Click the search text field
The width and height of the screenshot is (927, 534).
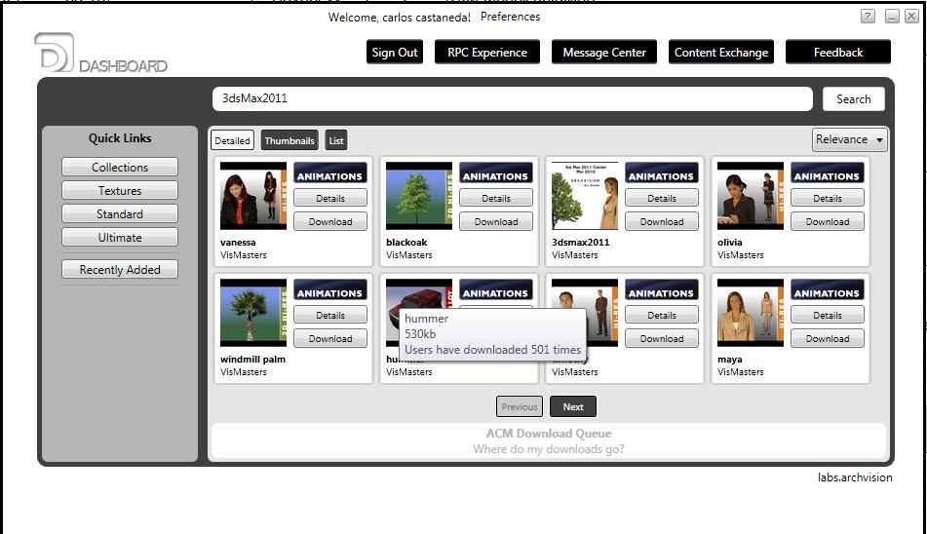click(512, 98)
